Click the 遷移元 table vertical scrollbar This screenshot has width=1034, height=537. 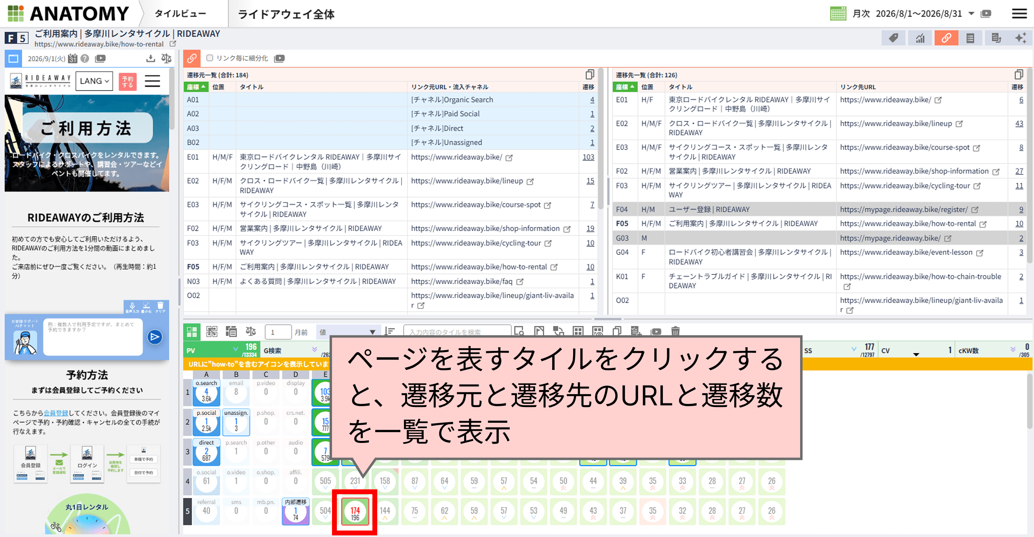point(601,139)
